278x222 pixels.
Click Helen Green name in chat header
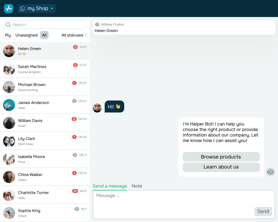(106, 31)
